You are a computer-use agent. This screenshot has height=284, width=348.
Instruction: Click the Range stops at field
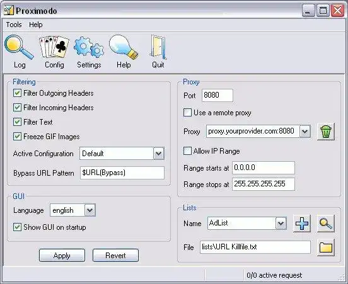(x=264, y=184)
